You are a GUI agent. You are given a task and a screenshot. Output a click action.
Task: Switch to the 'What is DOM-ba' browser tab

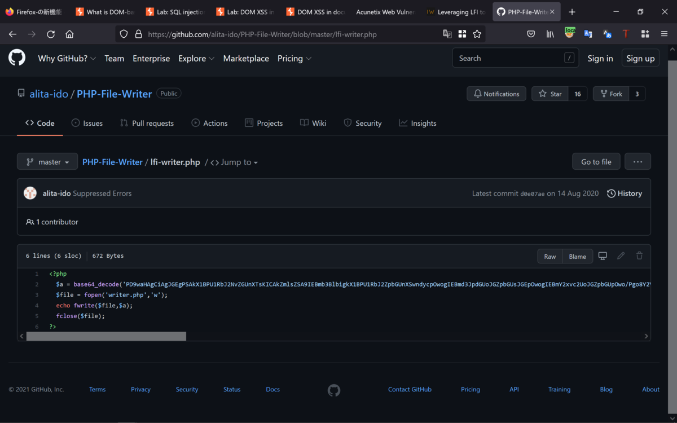(x=104, y=12)
